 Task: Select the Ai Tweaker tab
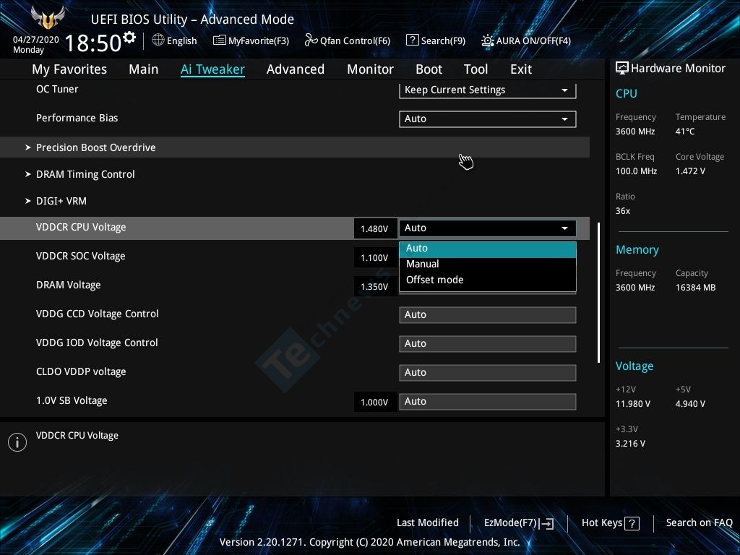(212, 69)
